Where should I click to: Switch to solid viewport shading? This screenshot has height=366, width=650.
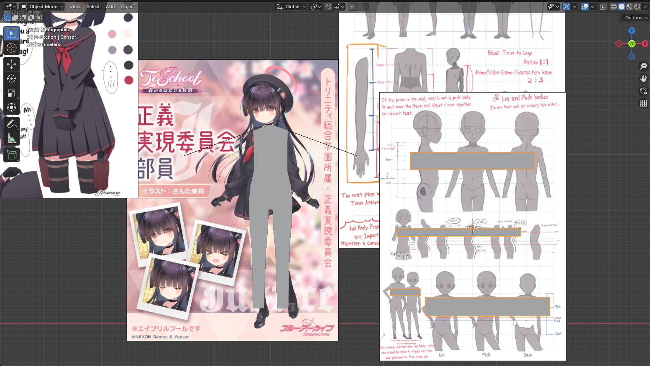(622, 7)
